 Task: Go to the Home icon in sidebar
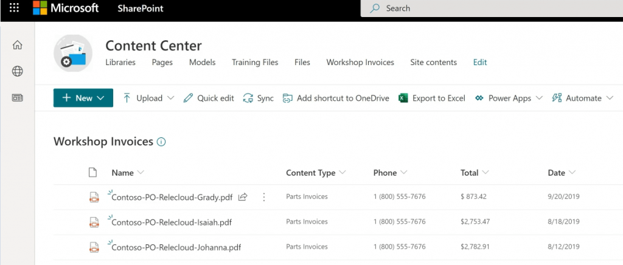17,45
